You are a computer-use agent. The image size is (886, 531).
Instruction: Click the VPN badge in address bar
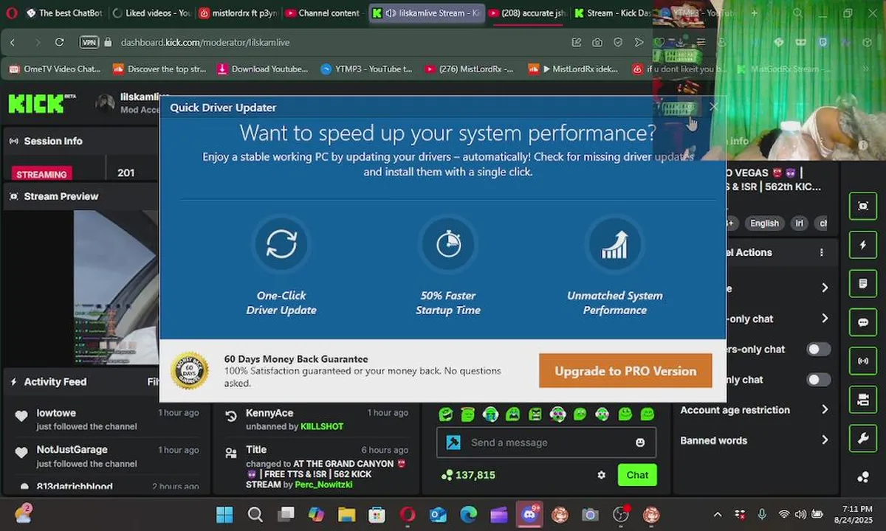(x=89, y=43)
